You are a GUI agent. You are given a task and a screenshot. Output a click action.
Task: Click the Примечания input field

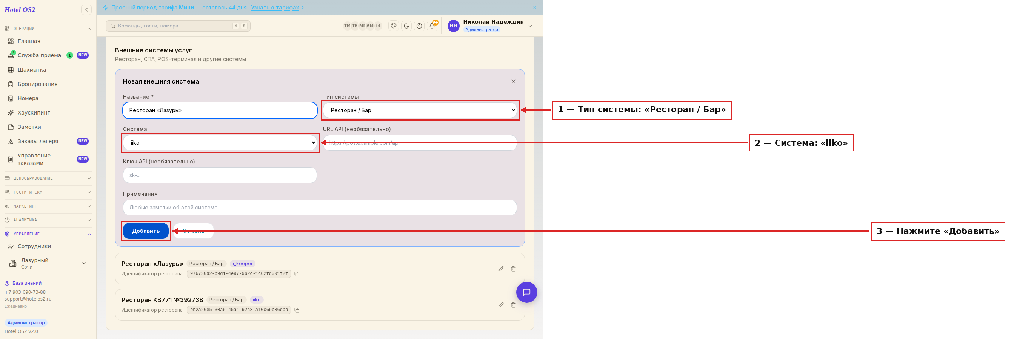(x=320, y=208)
